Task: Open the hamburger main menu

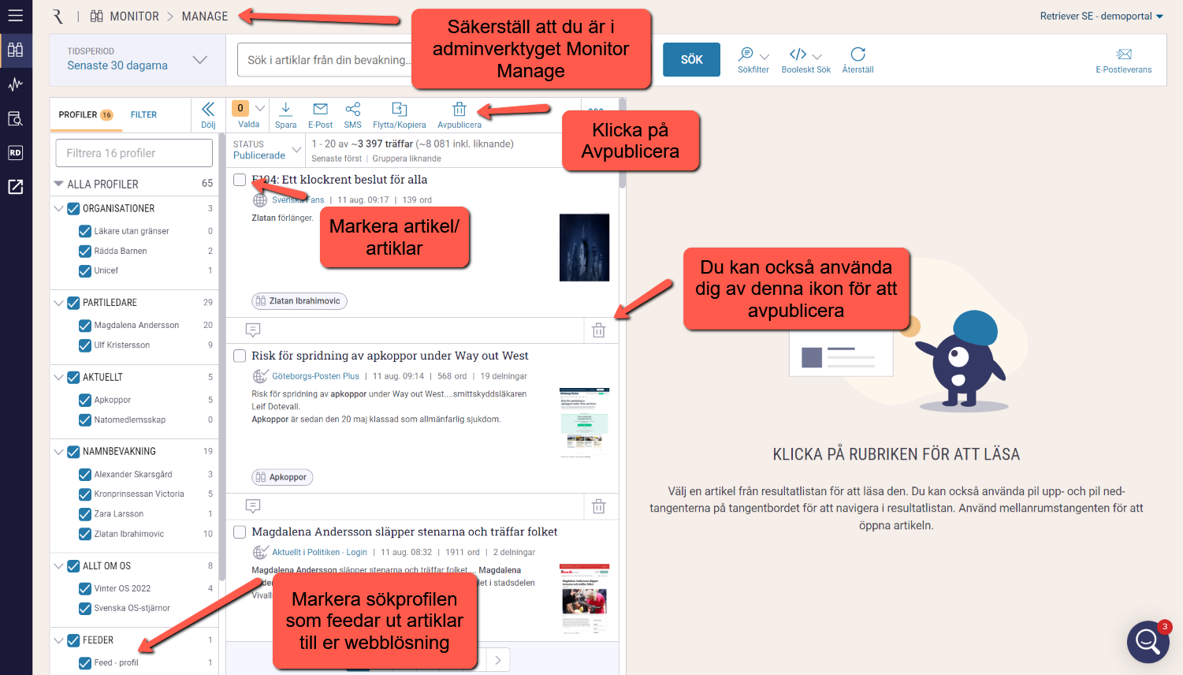Action: [x=16, y=16]
